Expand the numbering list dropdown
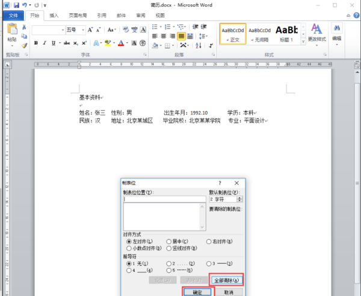Image resolution: width=361 pixels, height=296 pixels. [x=174, y=27]
